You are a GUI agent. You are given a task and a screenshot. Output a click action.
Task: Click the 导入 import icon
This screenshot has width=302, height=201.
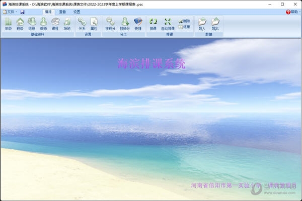(x=202, y=24)
